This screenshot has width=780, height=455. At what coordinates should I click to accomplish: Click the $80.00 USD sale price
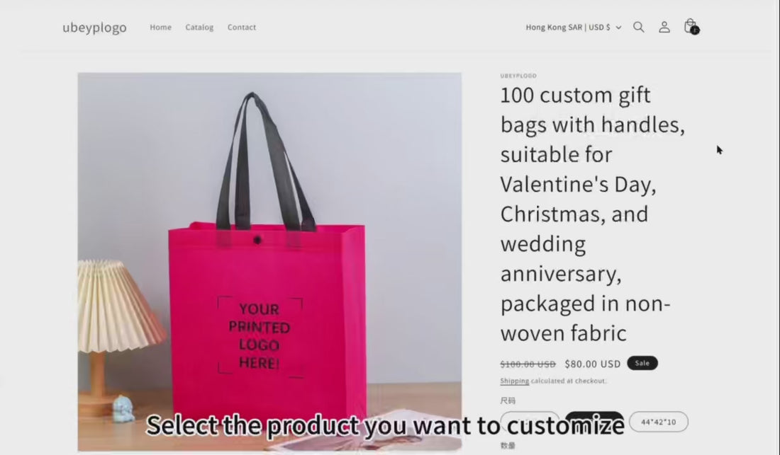(593, 364)
